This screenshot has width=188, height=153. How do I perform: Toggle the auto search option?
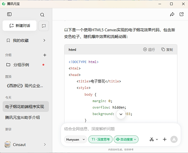tap(126, 139)
